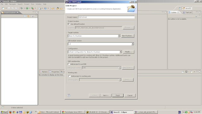Click the New Project... button
Viewport: 202px width, 114px height.
pos(128,68)
